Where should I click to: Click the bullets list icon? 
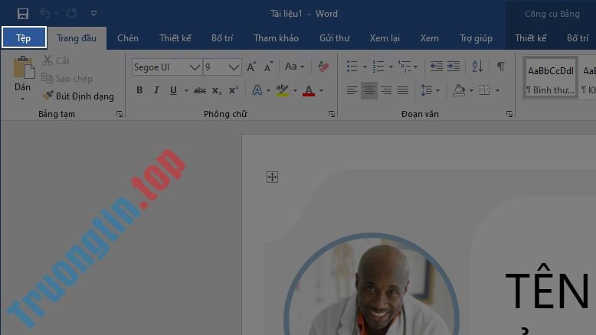352,67
